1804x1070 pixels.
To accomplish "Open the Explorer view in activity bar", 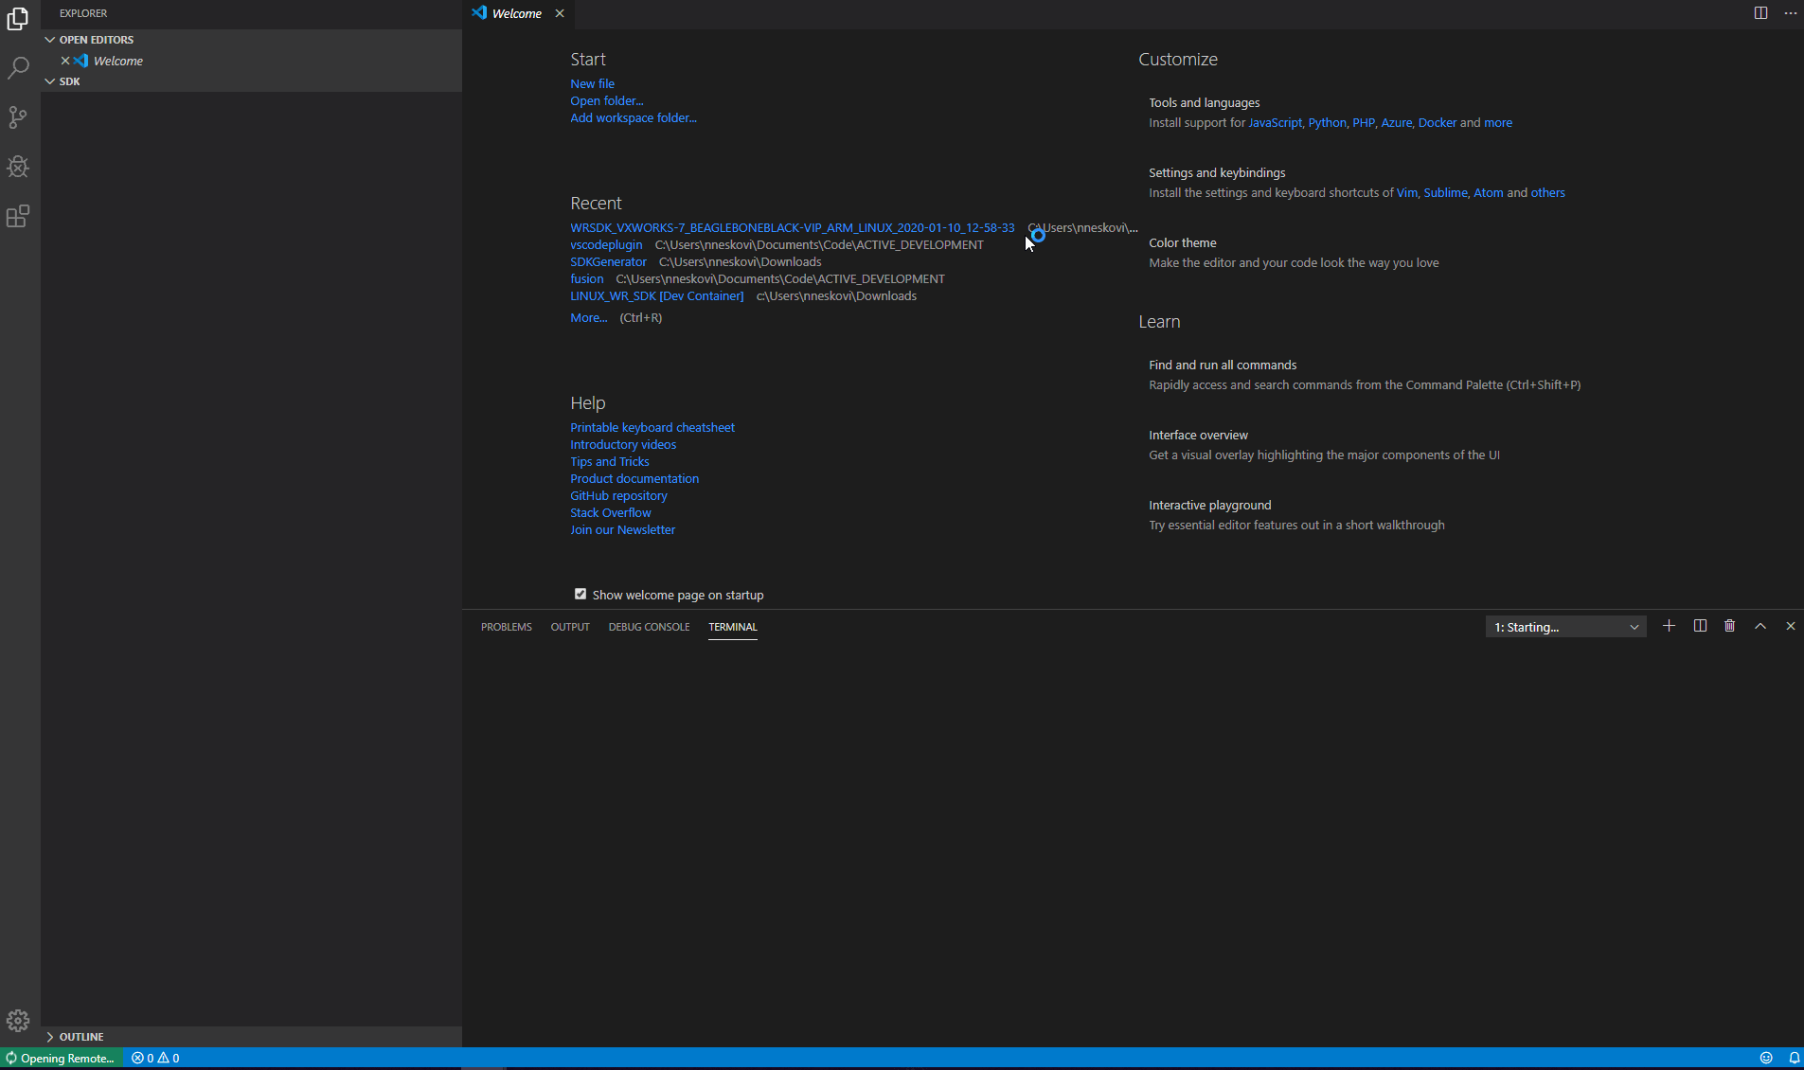I will [x=18, y=19].
